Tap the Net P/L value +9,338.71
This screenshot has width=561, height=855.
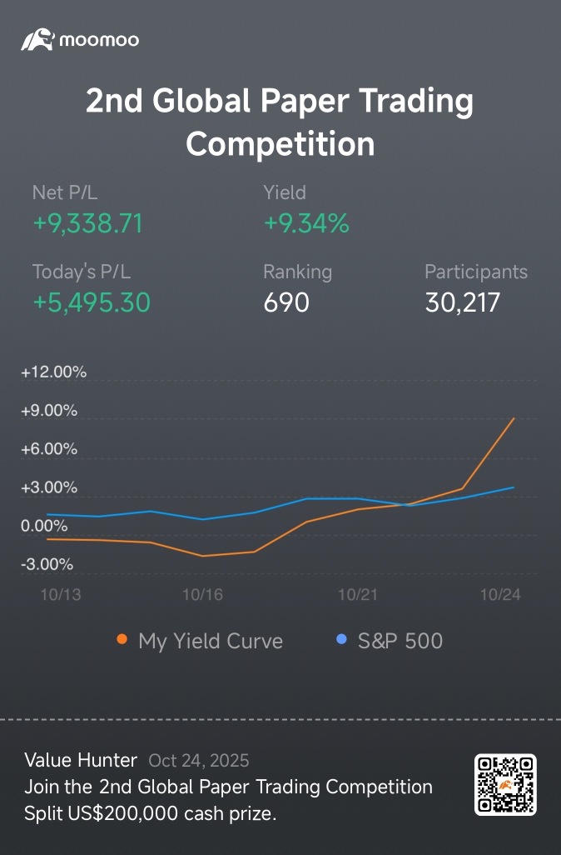click(x=87, y=223)
